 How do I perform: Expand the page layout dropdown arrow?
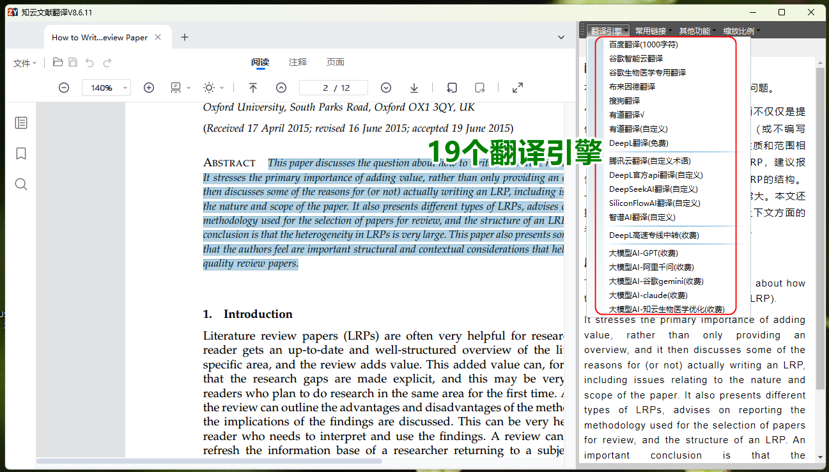189,88
